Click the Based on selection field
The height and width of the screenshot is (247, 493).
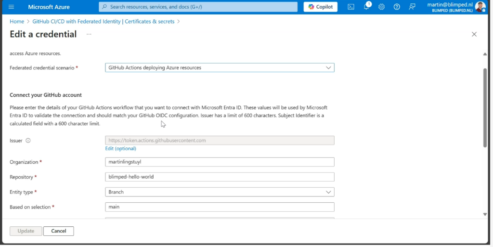(x=220, y=207)
